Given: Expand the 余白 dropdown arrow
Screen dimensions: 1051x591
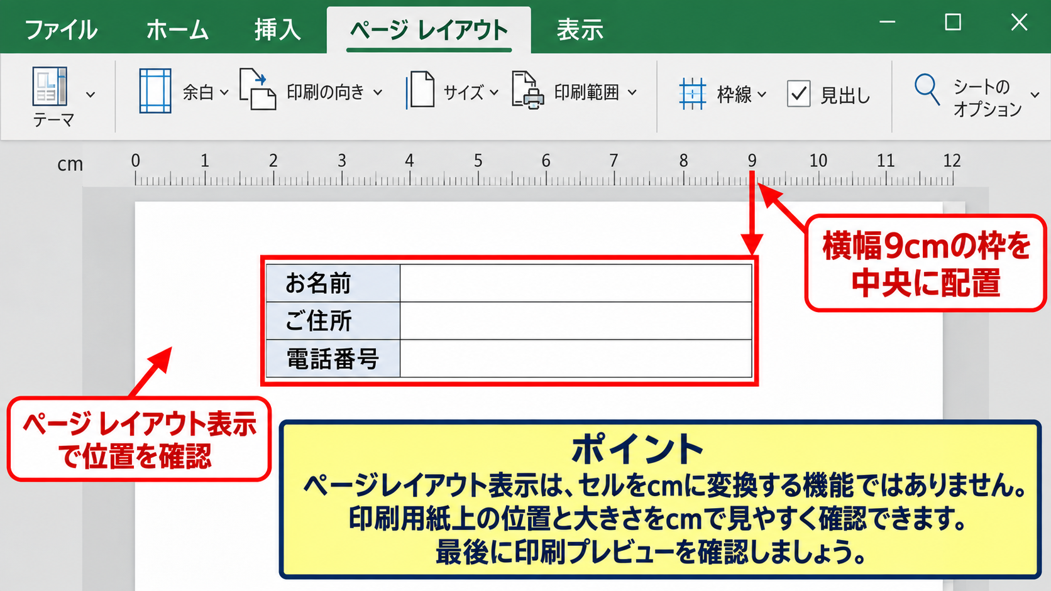Looking at the screenshot, I should tap(224, 93).
